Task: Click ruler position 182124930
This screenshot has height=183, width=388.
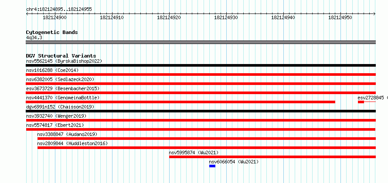Action: (x=226, y=17)
